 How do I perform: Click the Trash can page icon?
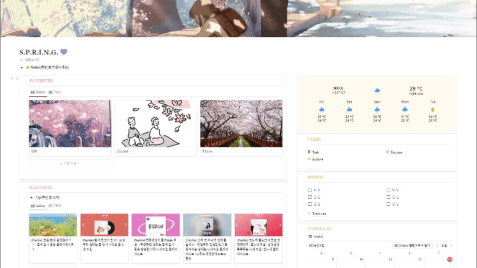(309, 214)
